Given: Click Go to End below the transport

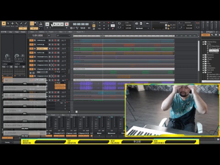Looking at the screenshot, I should pos(66,28).
